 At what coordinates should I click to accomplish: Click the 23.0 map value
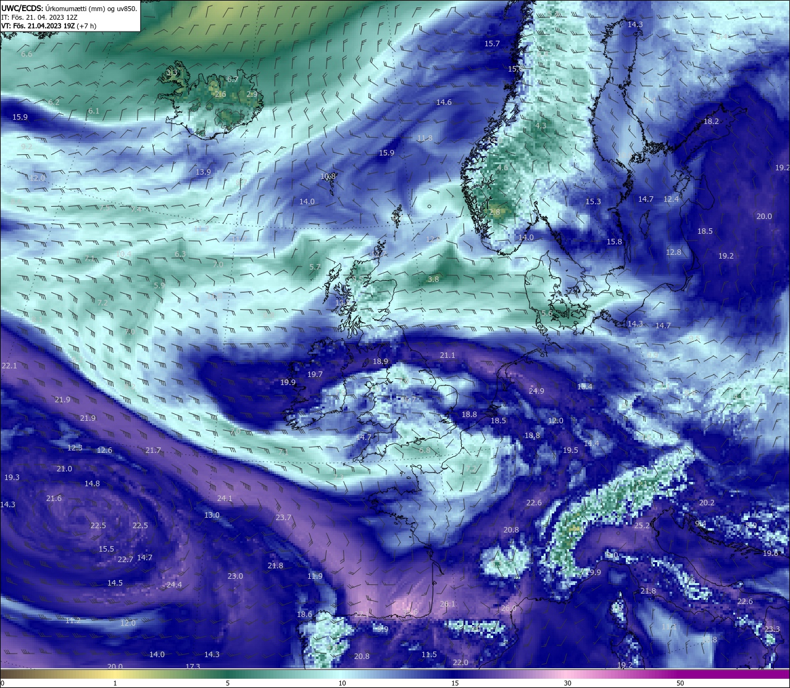(x=235, y=576)
